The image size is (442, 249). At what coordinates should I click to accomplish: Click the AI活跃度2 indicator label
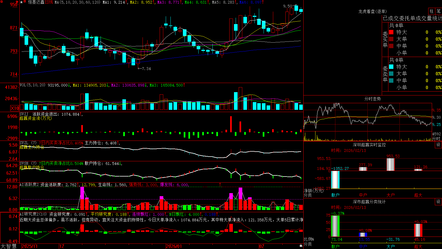click(x=29, y=185)
